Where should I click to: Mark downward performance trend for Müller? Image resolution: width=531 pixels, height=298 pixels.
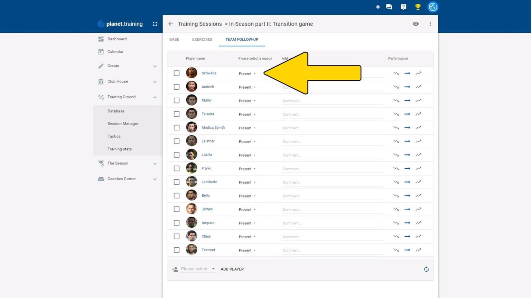(x=396, y=100)
